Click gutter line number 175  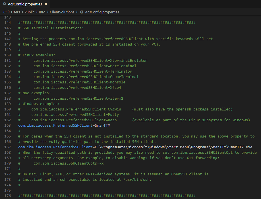(x=7, y=190)
